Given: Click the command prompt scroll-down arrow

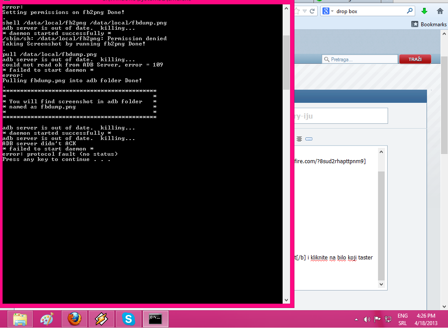Looking at the screenshot, I should (286, 300).
